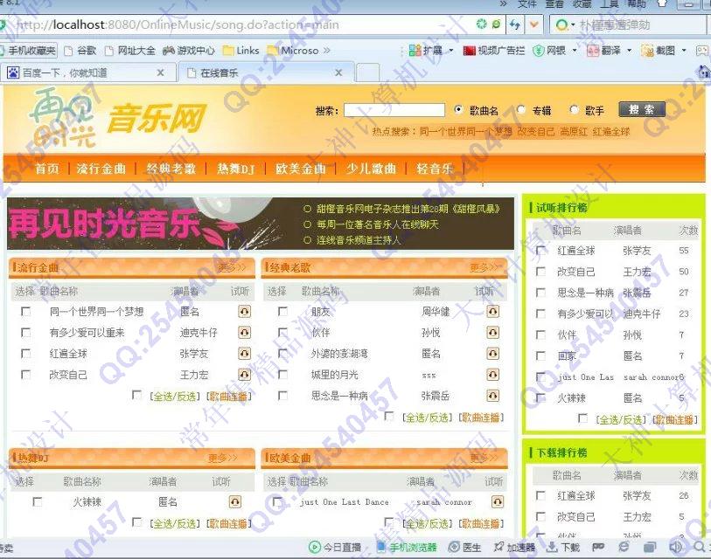Expand the 翻译 dropdown arrow

[629, 51]
